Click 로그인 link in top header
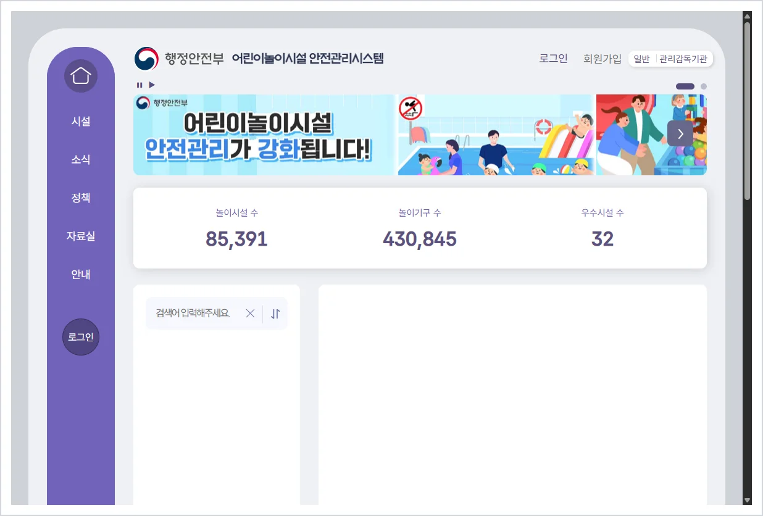The width and height of the screenshot is (763, 516). point(553,59)
